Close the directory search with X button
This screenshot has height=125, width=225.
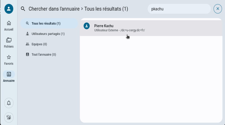217,9
